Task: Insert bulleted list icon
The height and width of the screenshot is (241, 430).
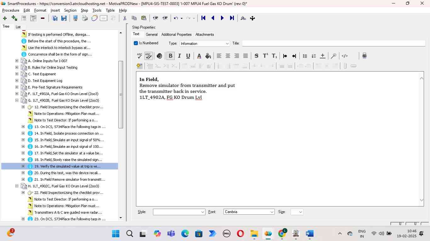Action: [x=305, y=56]
